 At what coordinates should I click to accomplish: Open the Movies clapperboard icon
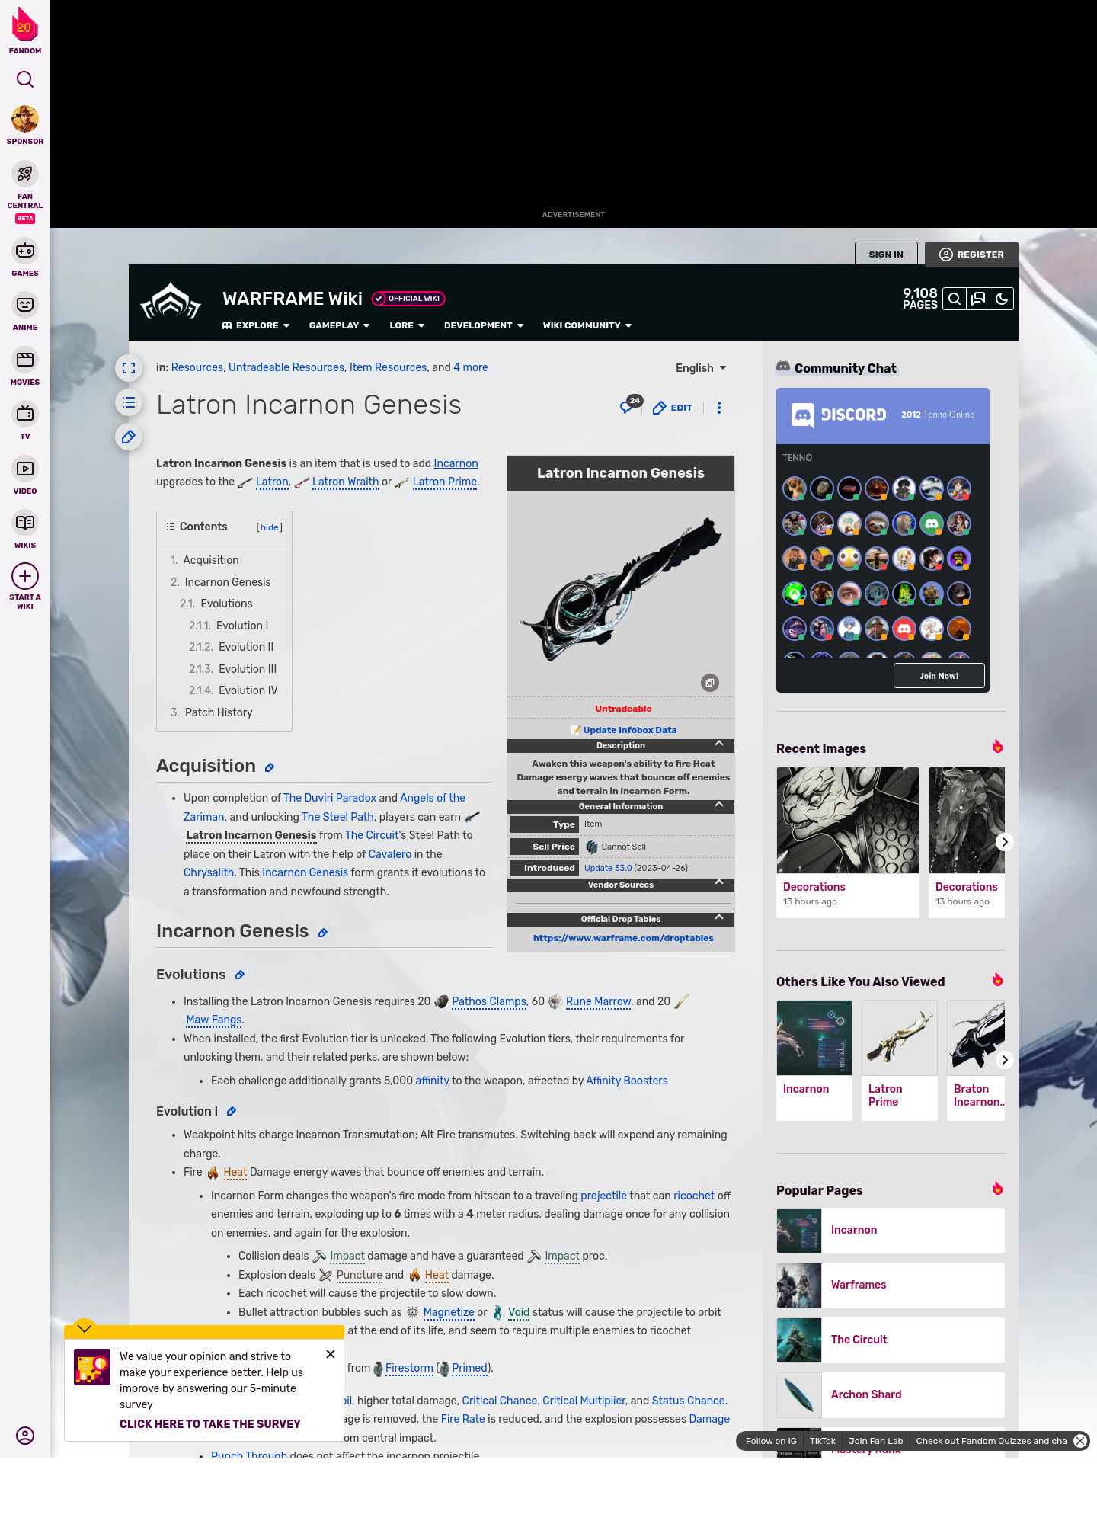(x=25, y=359)
